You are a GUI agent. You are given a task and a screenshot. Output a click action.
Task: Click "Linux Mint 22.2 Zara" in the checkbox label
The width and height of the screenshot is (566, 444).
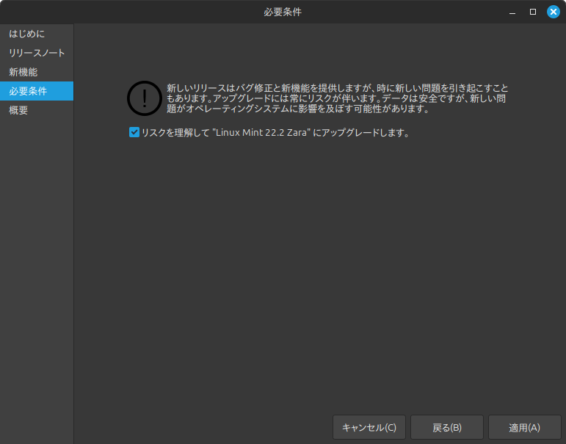(261, 134)
